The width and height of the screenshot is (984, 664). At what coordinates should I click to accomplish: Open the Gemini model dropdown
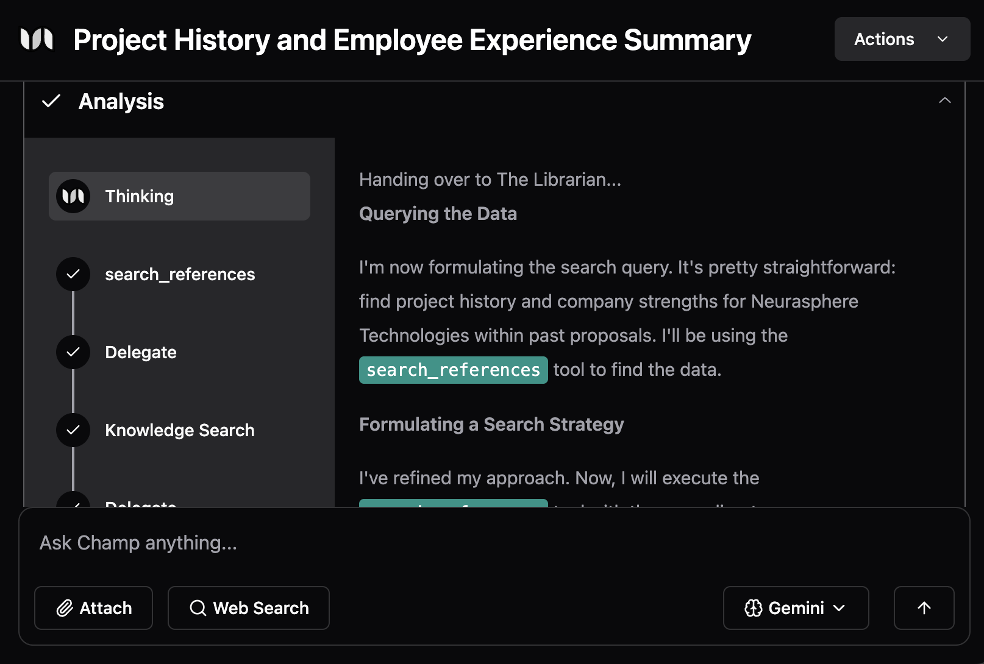point(796,608)
